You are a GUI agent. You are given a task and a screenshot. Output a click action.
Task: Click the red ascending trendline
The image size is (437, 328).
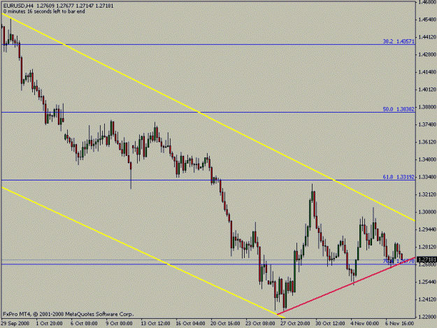[345, 286]
